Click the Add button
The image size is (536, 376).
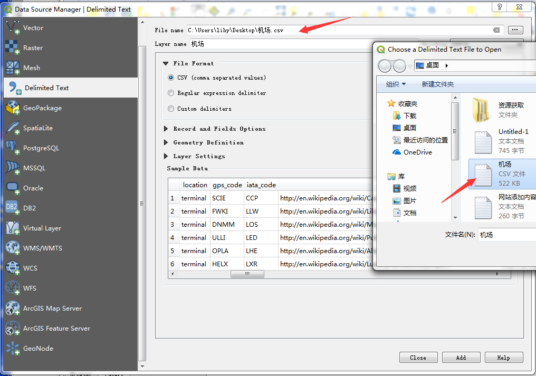click(461, 358)
